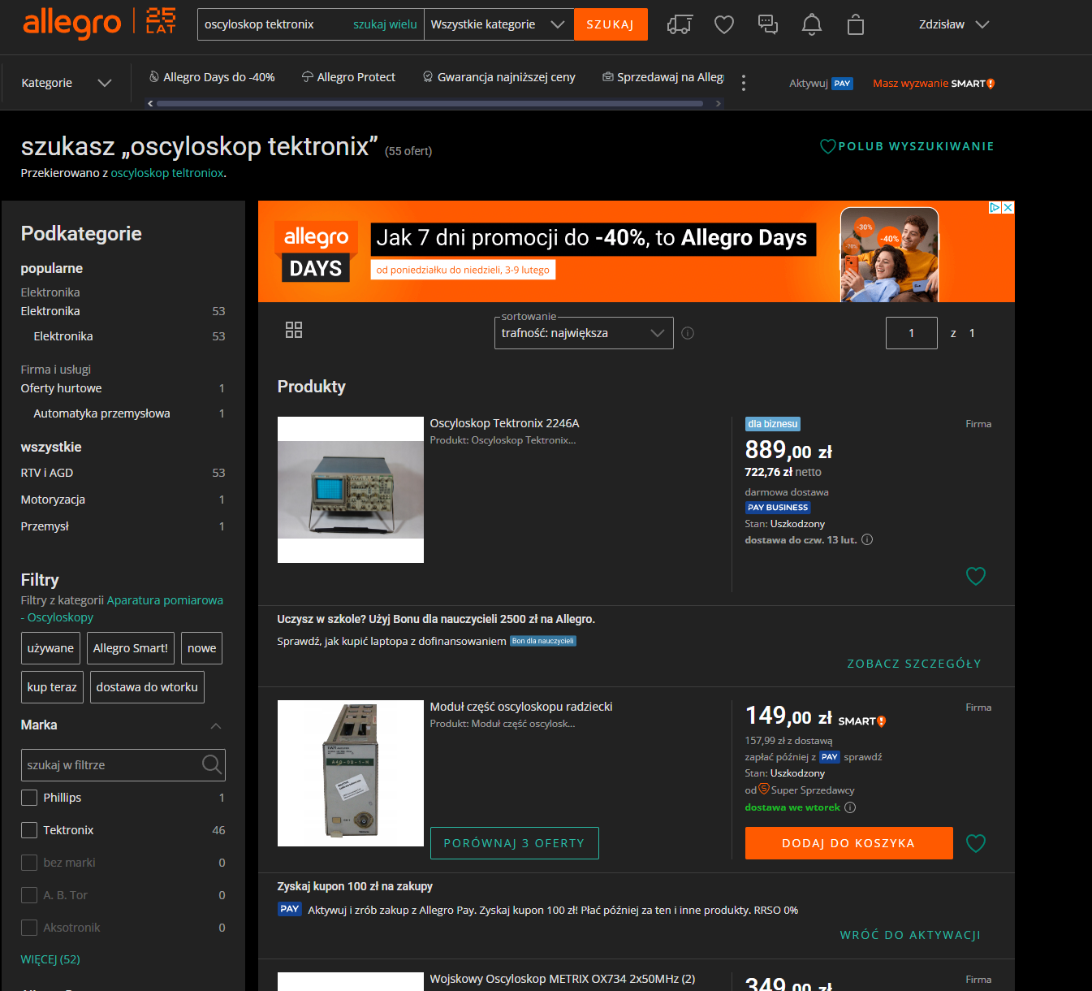
Task: Click the oscyloskop tektronix search field
Action: (x=274, y=24)
